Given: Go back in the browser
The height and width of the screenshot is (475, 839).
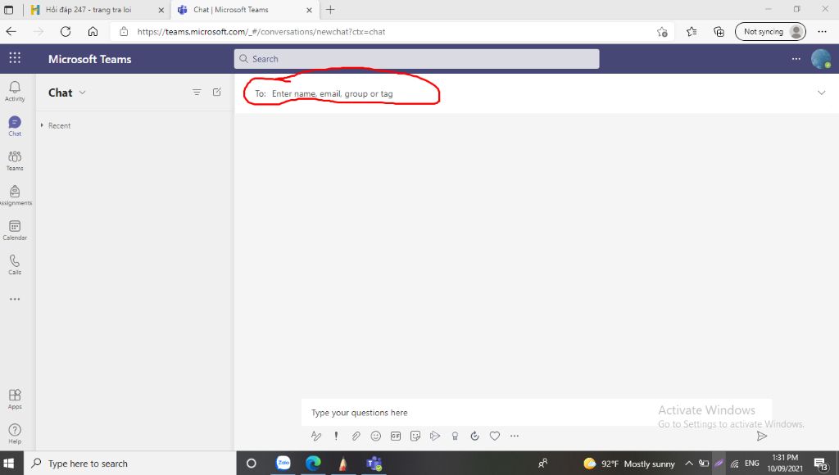Looking at the screenshot, I should (x=11, y=32).
